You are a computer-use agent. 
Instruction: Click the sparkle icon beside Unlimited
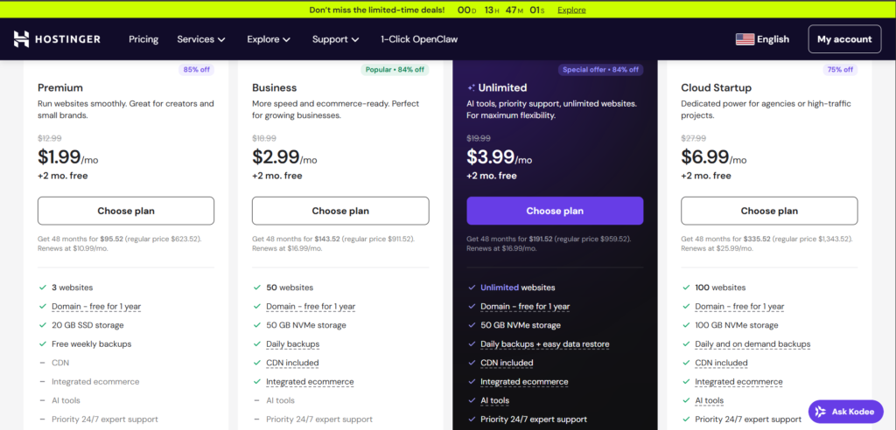(x=472, y=88)
